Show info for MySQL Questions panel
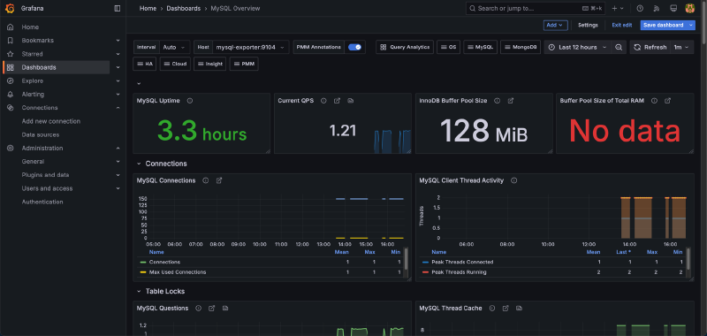 [x=198, y=308]
